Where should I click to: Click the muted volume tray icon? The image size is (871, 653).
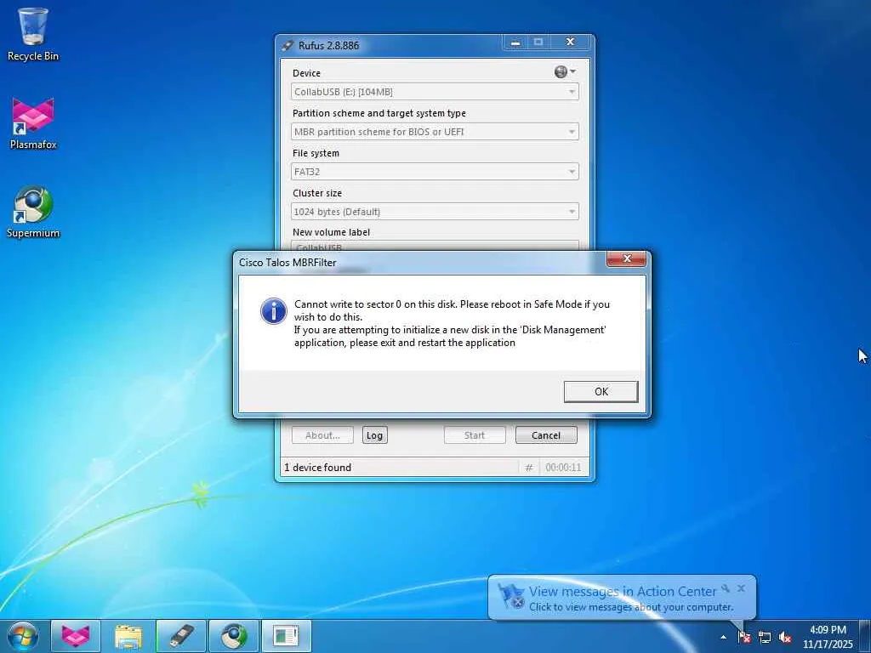pyautogui.click(x=785, y=638)
